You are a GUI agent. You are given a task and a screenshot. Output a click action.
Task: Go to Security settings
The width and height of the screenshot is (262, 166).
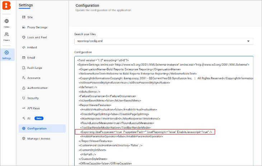tap(33, 98)
